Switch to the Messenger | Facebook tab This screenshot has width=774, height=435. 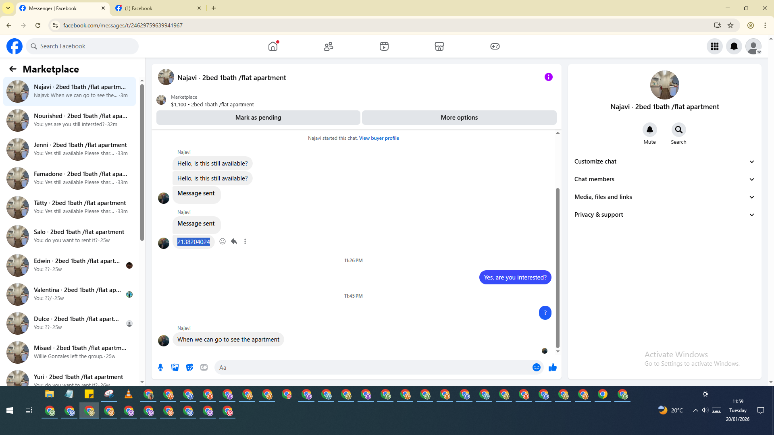click(x=62, y=8)
